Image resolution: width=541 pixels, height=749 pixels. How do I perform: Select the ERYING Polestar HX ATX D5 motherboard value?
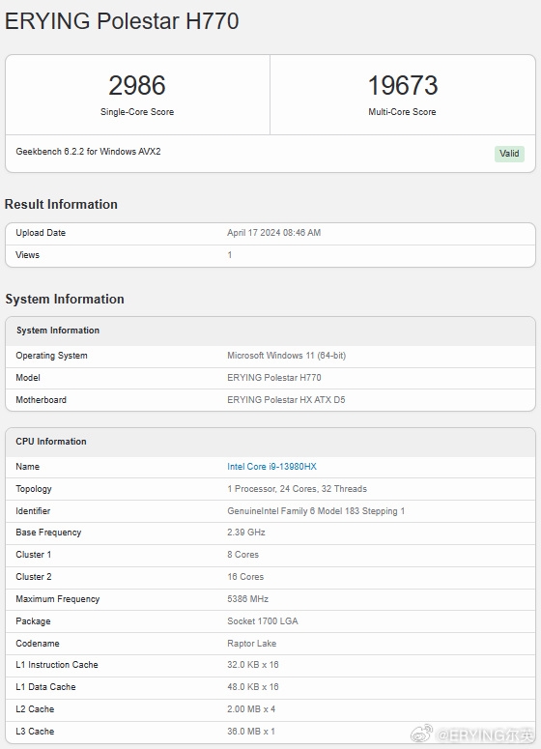(286, 400)
